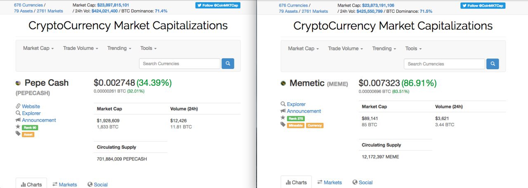The height and width of the screenshot is (188, 528).
Task: Open the Social tab under Memetic
Action: pyautogui.click(x=363, y=182)
